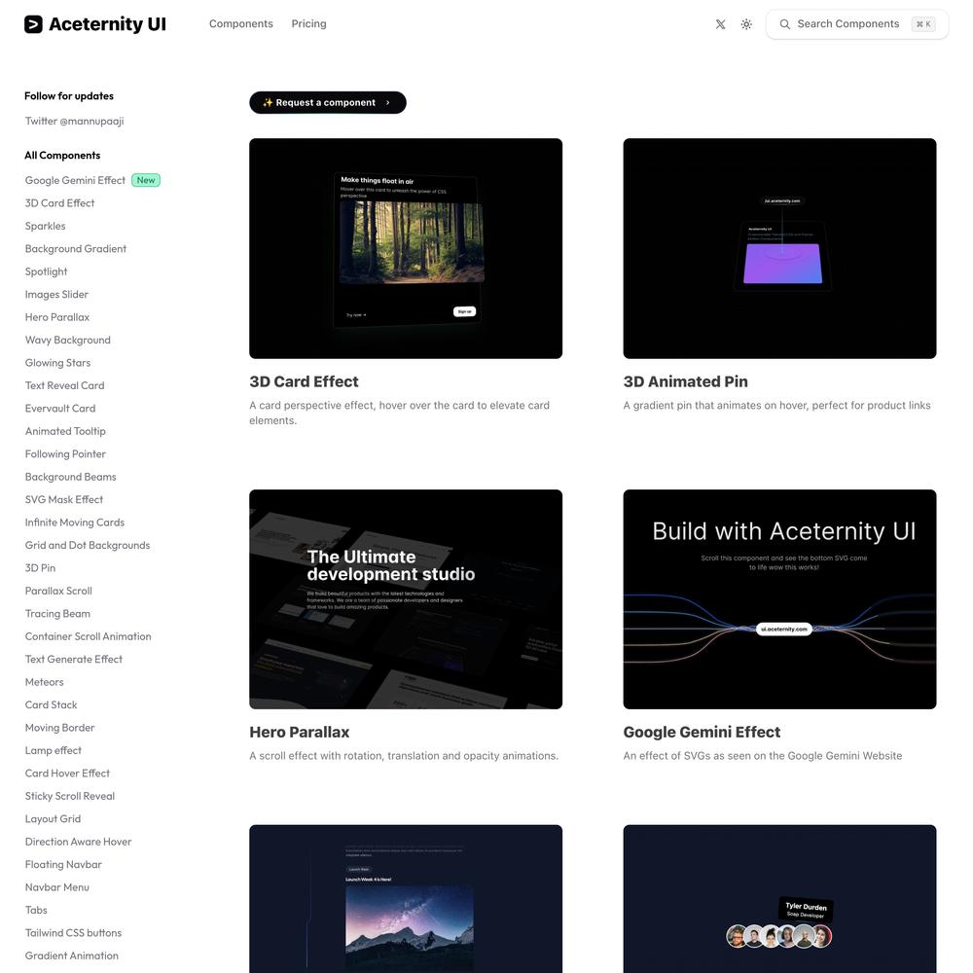Image resolution: width=973 pixels, height=973 pixels.
Task: Open Google Gemini Effect in sidebar
Action: point(75,180)
